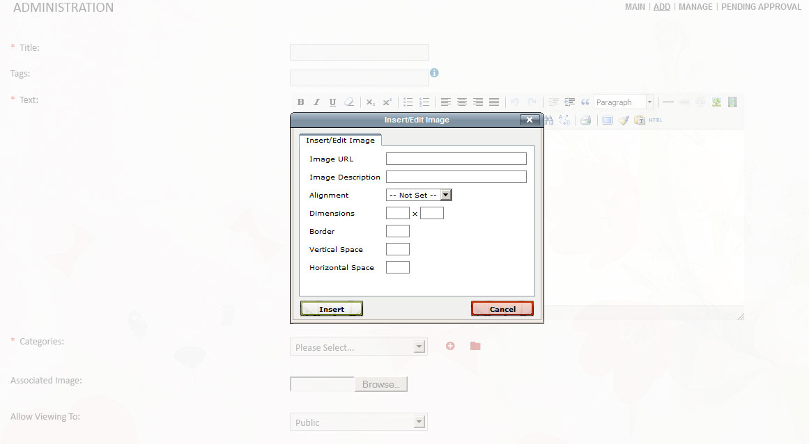Justify the text fully
This screenshot has height=444, width=809.
pos(494,102)
